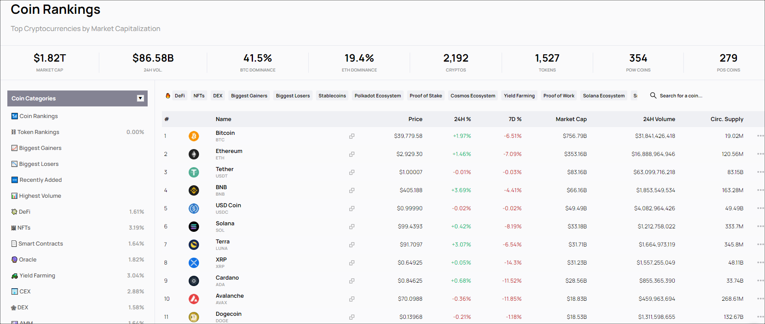Sort table by Price column header
The height and width of the screenshot is (324, 765).
[x=415, y=119]
